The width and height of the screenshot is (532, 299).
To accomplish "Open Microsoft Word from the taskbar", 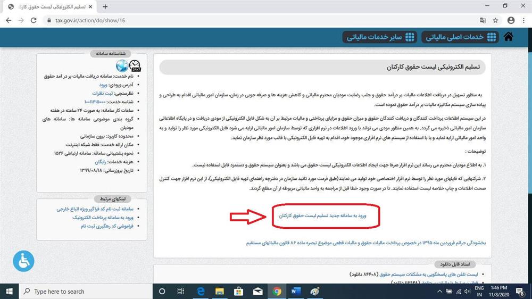I will point(296,291).
